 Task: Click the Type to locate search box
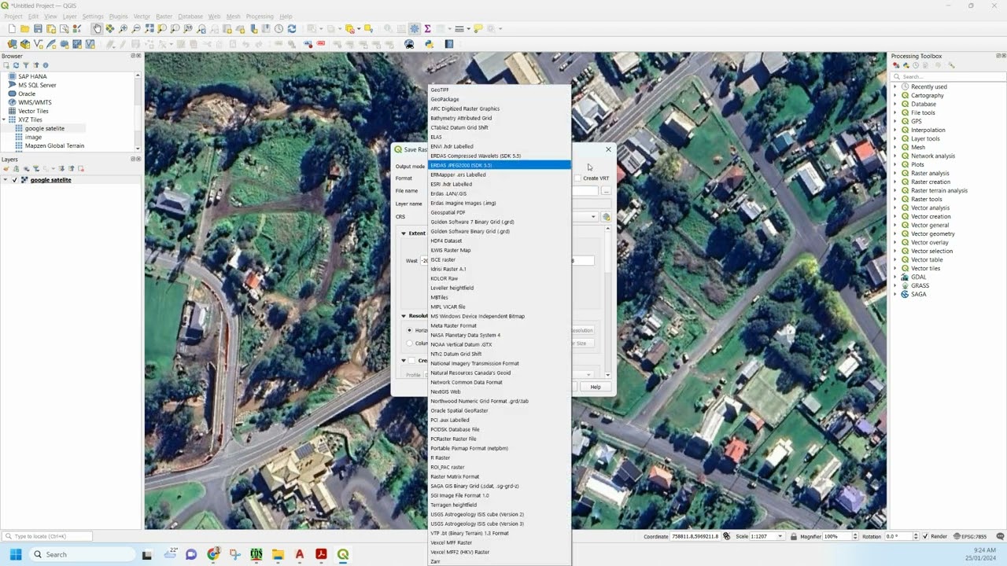(47, 536)
